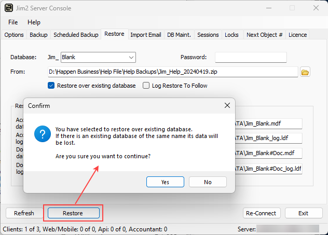Click the blue question mark icon in Confirm dialog
Screen dimensions: 328x235
pos(43,134)
